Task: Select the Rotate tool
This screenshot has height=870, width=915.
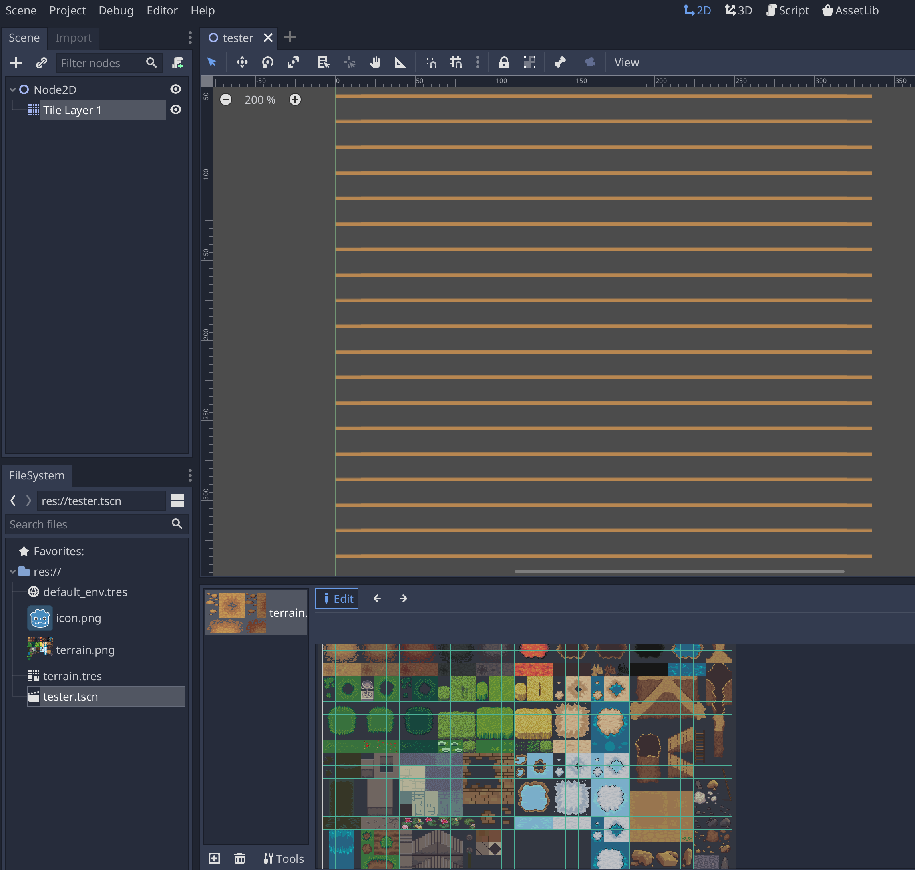Action: coord(268,62)
